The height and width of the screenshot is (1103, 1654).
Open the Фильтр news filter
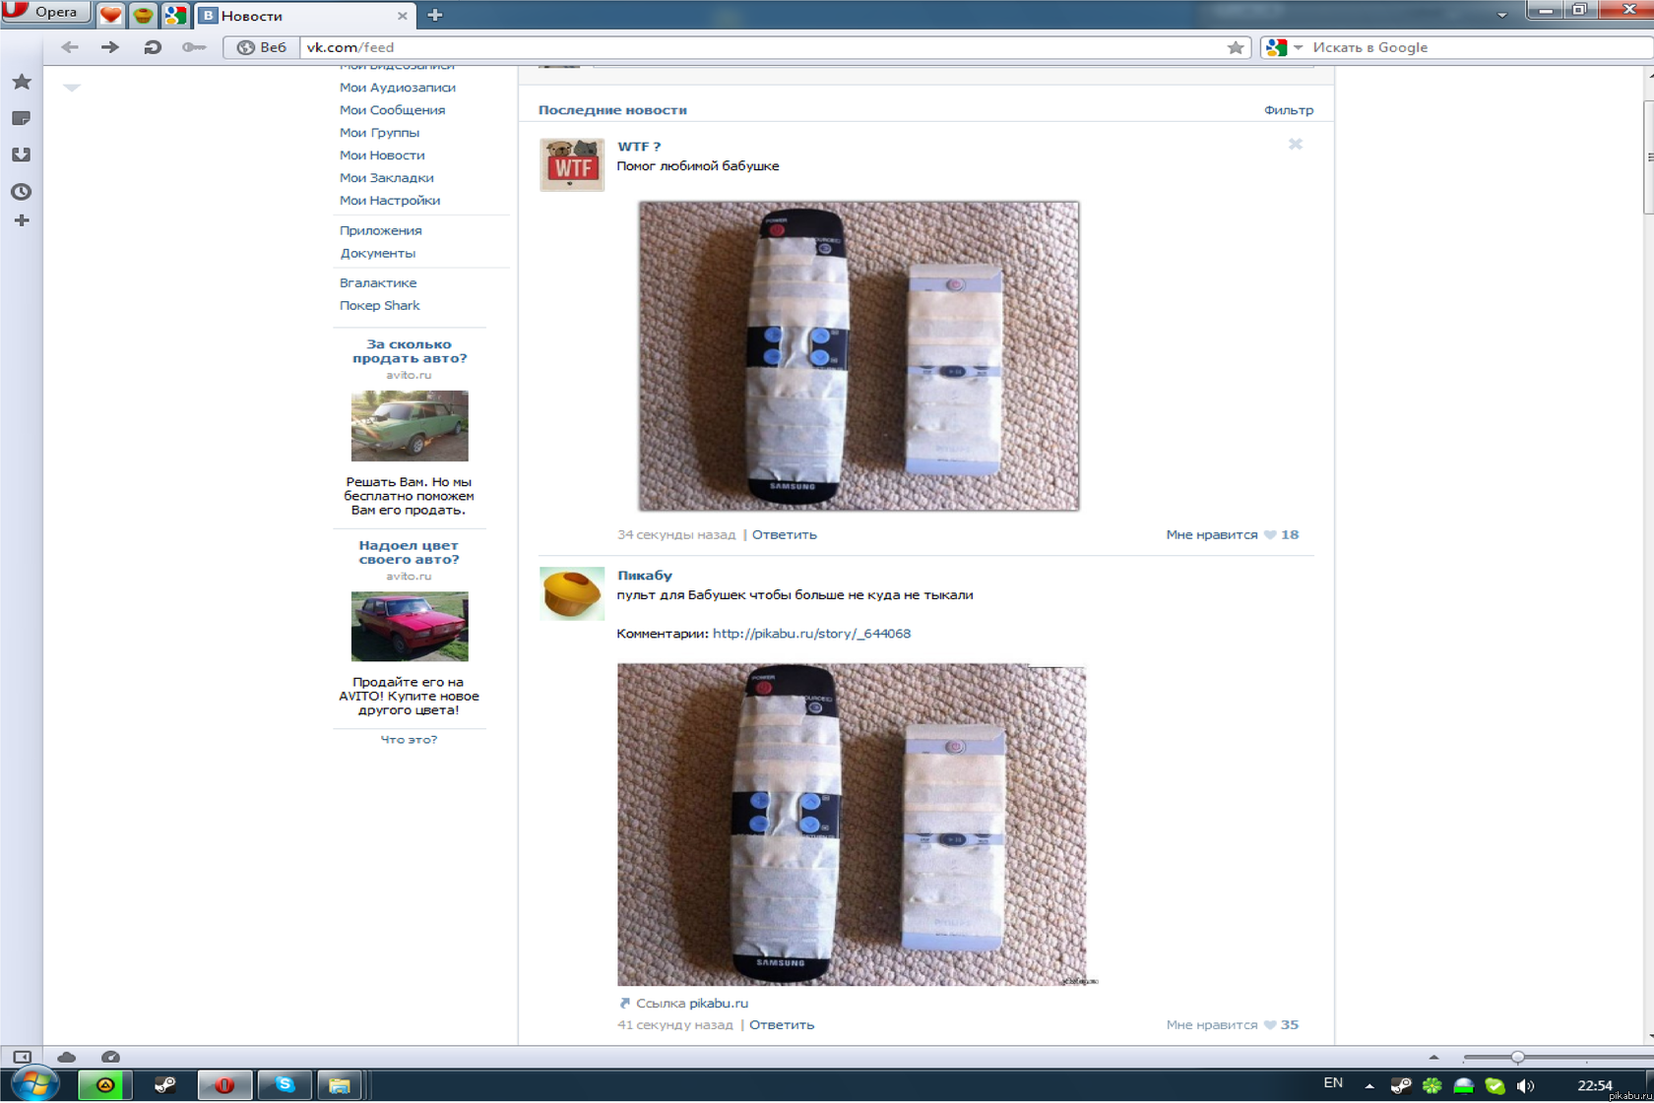click(x=1288, y=110)
